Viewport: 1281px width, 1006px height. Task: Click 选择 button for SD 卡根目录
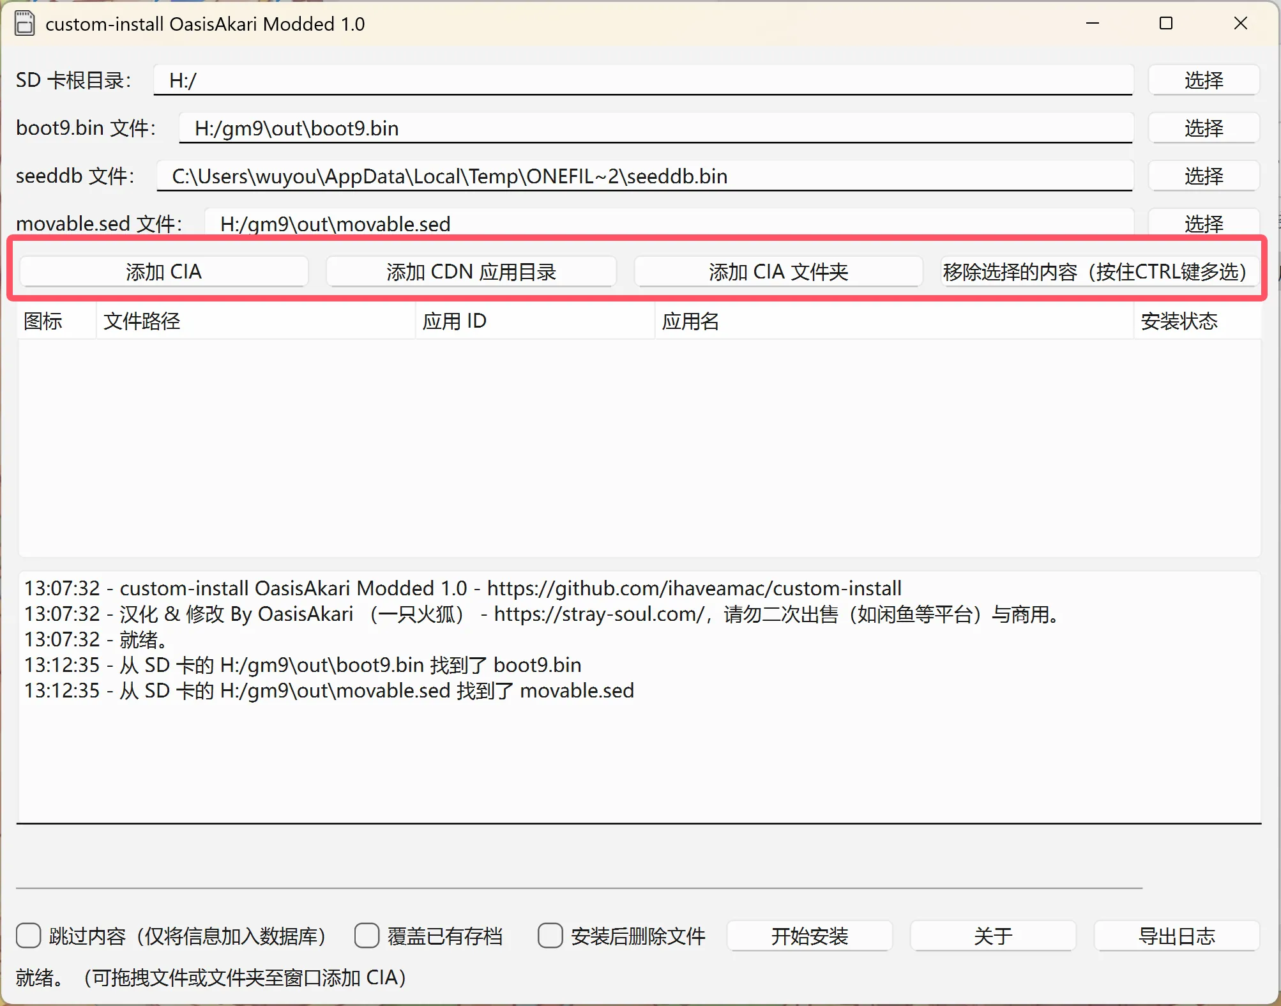point(1203,80)
